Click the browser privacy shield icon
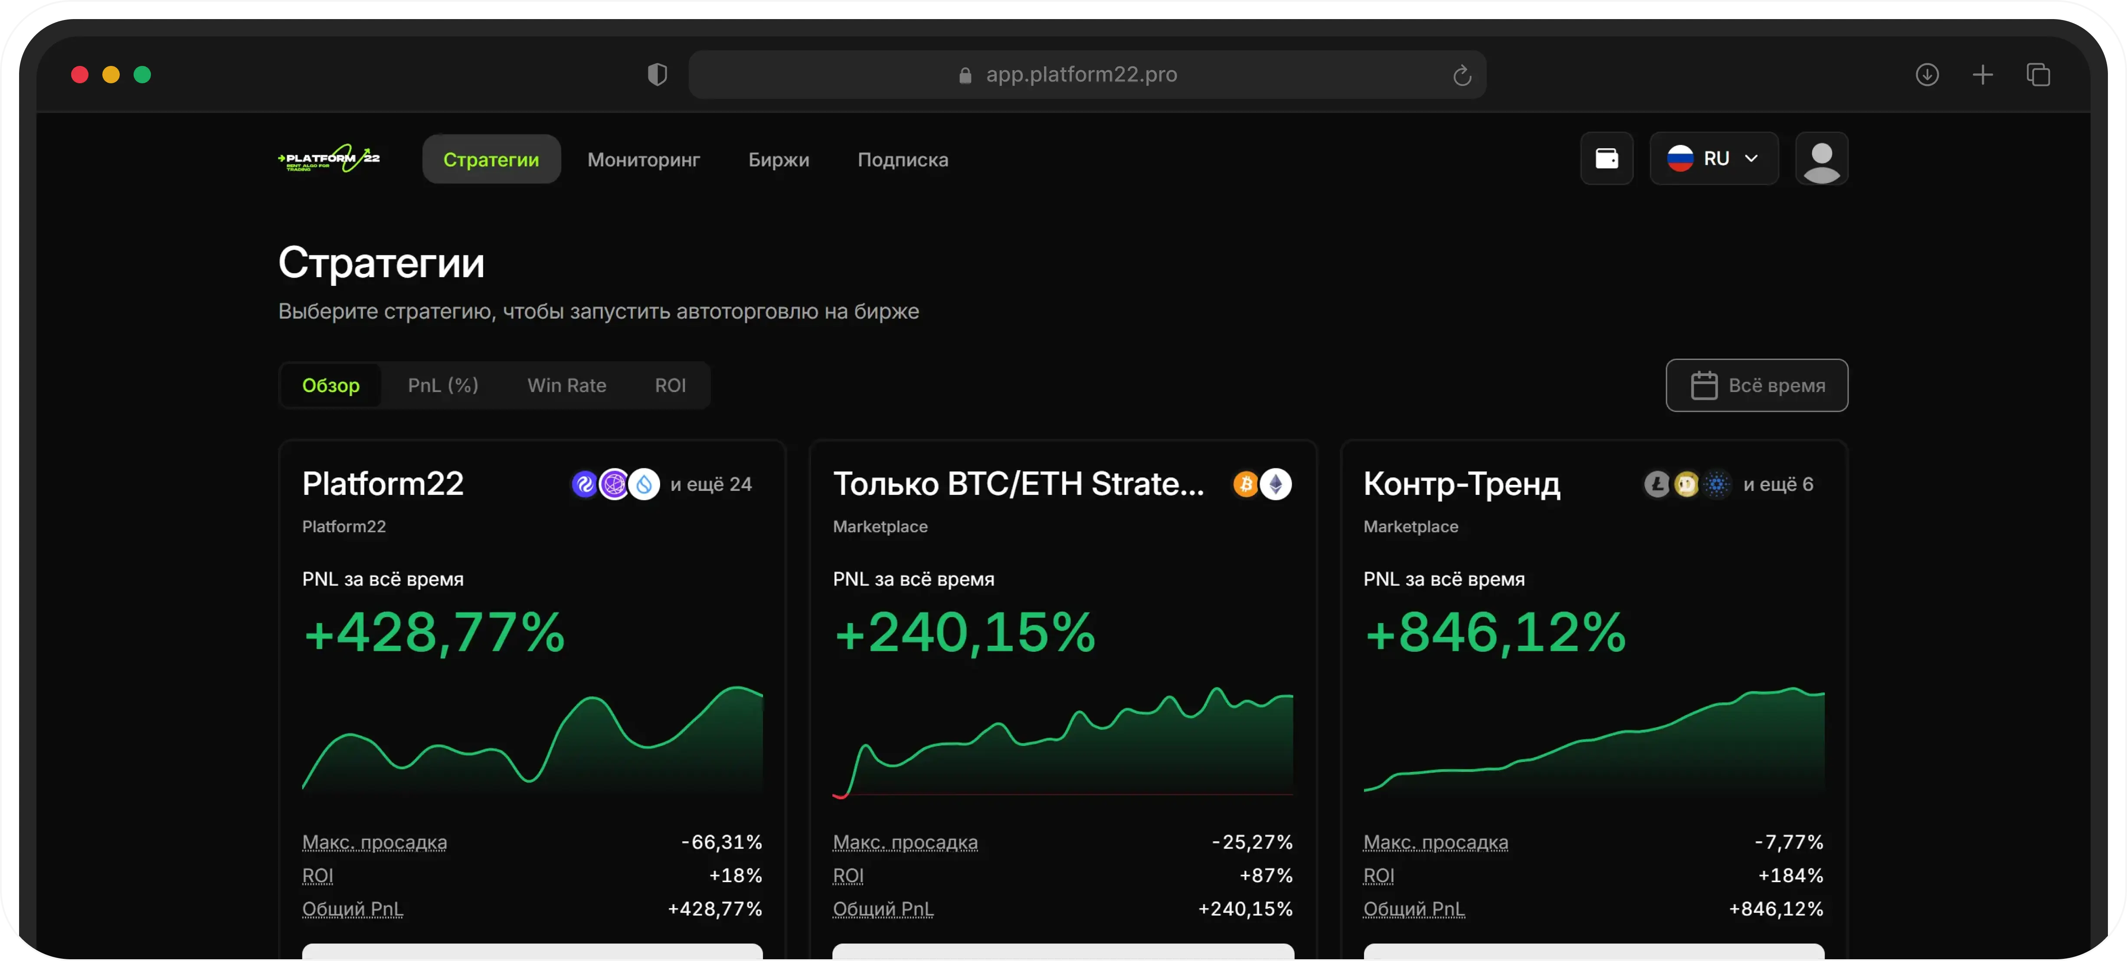Image resolution: width=2127 pixels, height=961 pixels. 657,74
